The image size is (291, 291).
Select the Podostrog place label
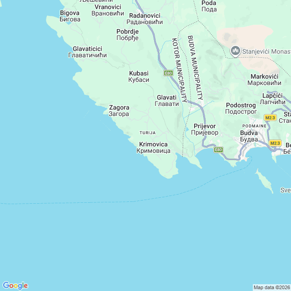point(241,108)
